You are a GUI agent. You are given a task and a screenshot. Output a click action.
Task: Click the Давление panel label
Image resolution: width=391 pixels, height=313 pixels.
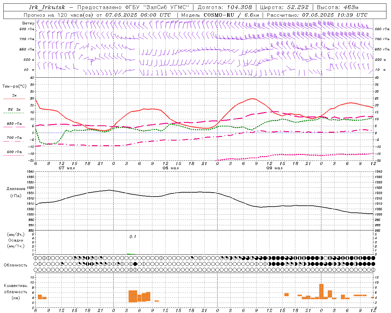click(16, 189)
